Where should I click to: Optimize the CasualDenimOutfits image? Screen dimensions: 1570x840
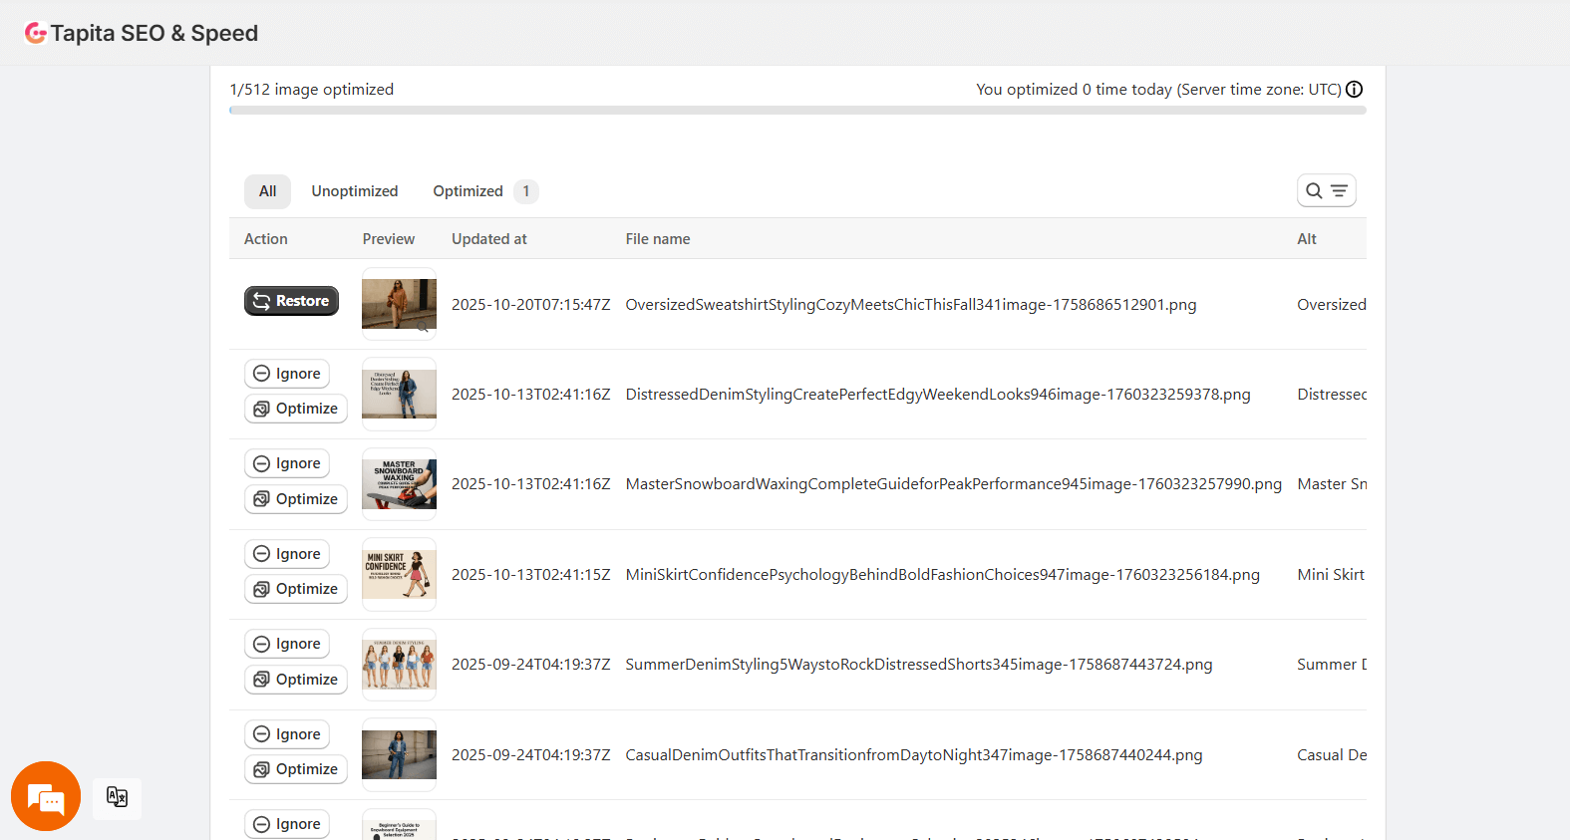click(295, 769)
